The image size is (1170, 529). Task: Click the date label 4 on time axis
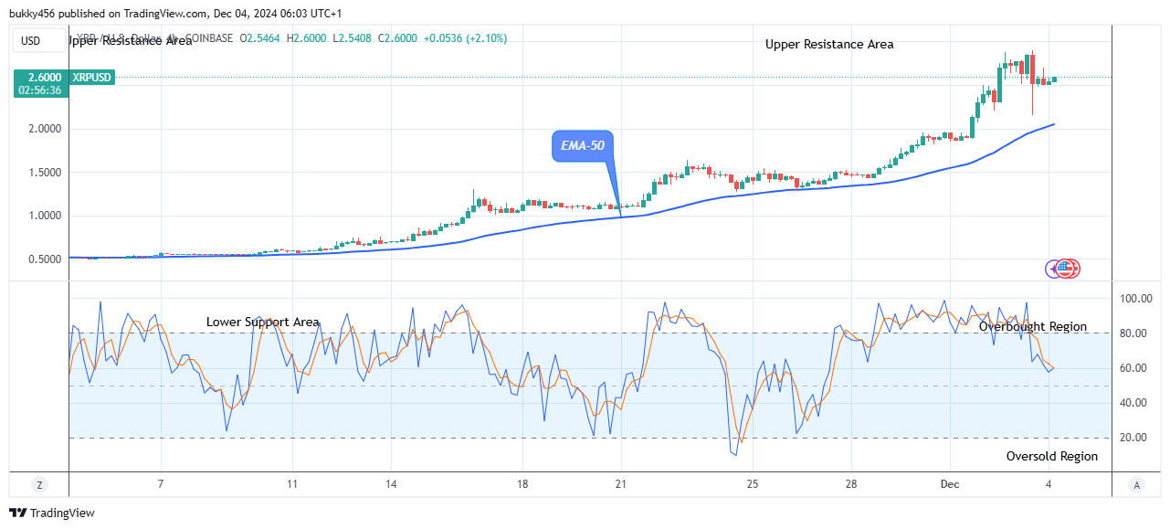pos(1049,484)
